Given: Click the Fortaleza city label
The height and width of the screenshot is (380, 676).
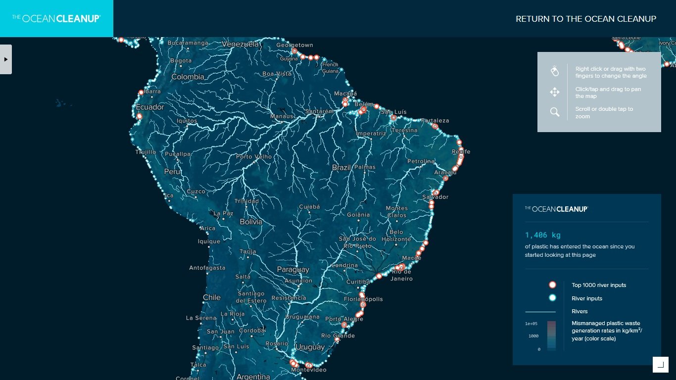Looking at the screenshot, I should (x=435, y=120).
